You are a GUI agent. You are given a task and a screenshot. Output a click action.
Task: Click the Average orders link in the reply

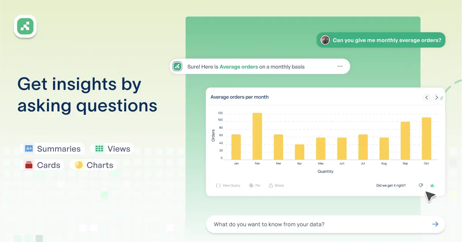click(x=239, y=67)
